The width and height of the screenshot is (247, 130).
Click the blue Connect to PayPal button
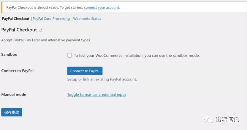coord(85,71)
